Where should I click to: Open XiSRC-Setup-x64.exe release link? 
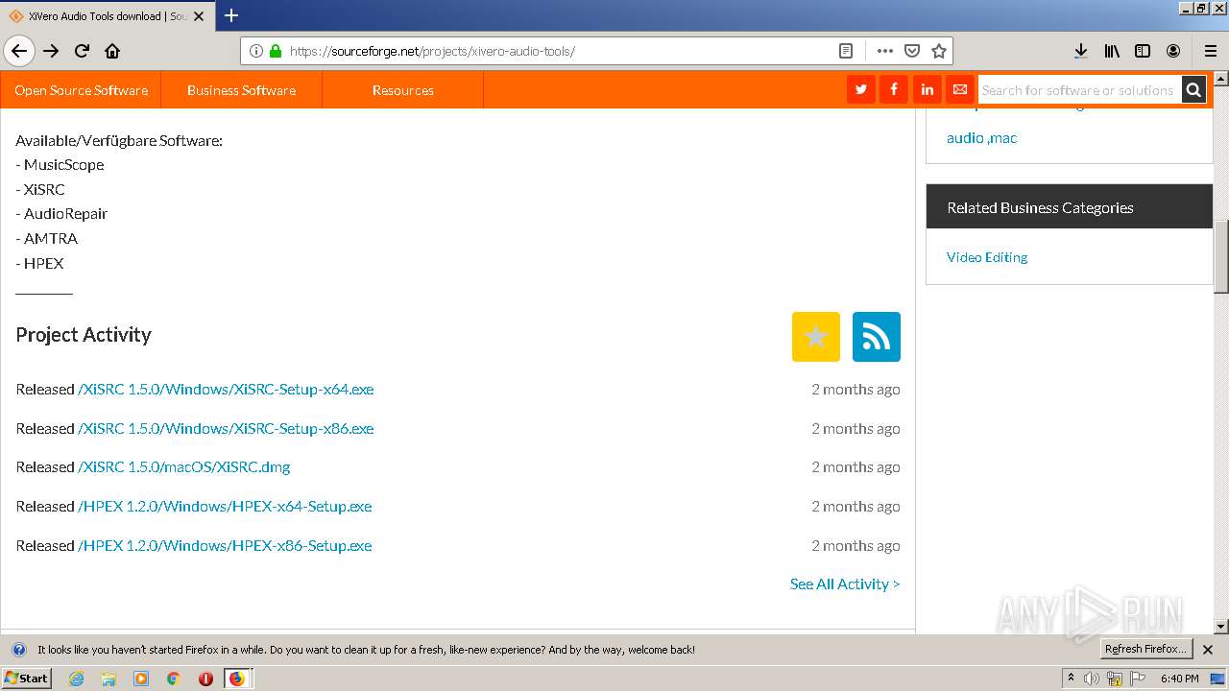click(x=226, y=389)
